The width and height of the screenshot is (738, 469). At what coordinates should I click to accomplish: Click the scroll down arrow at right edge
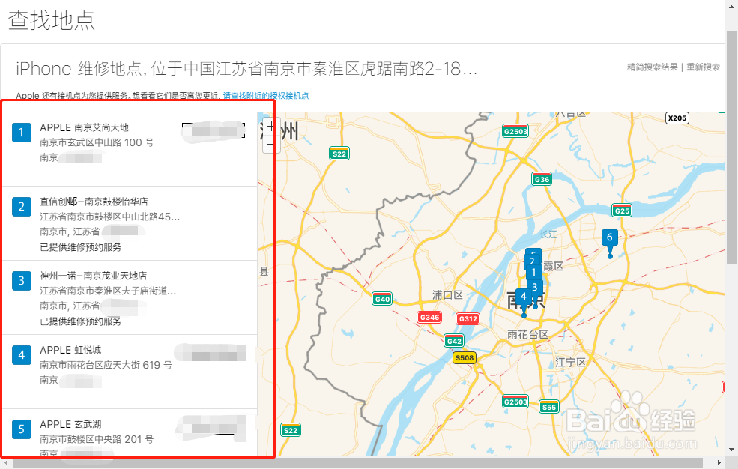click(732, 450)
